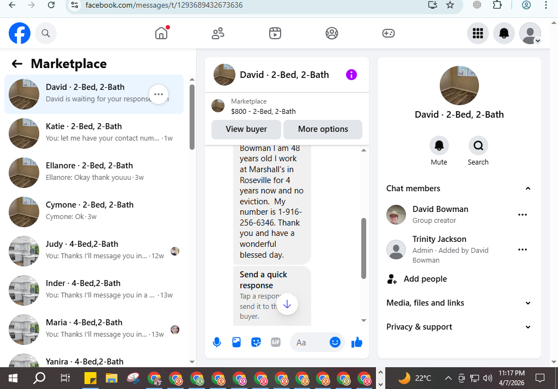
Task: Open the Friends icon in the top bar
Action: pos(218,33)
